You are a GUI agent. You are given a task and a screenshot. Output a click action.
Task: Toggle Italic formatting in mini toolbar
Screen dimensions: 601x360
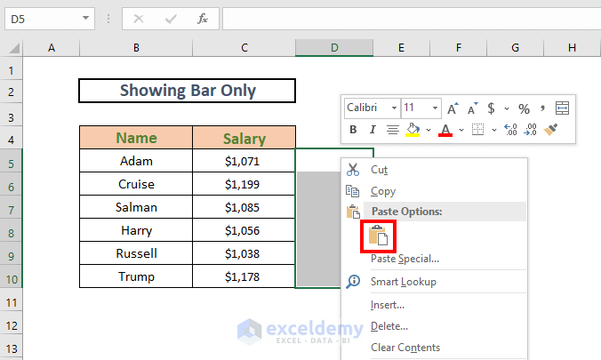point(373,130)
